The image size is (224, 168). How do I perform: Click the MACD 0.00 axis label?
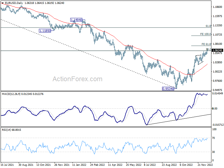coord(215,109)
